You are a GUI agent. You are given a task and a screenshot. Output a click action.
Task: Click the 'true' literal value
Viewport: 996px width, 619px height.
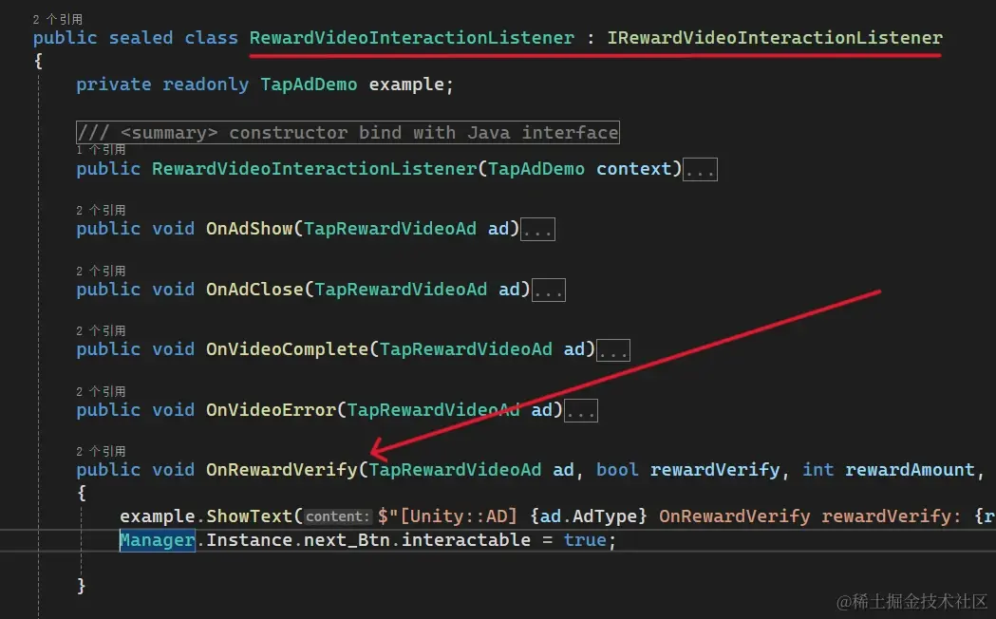point(584,540)
